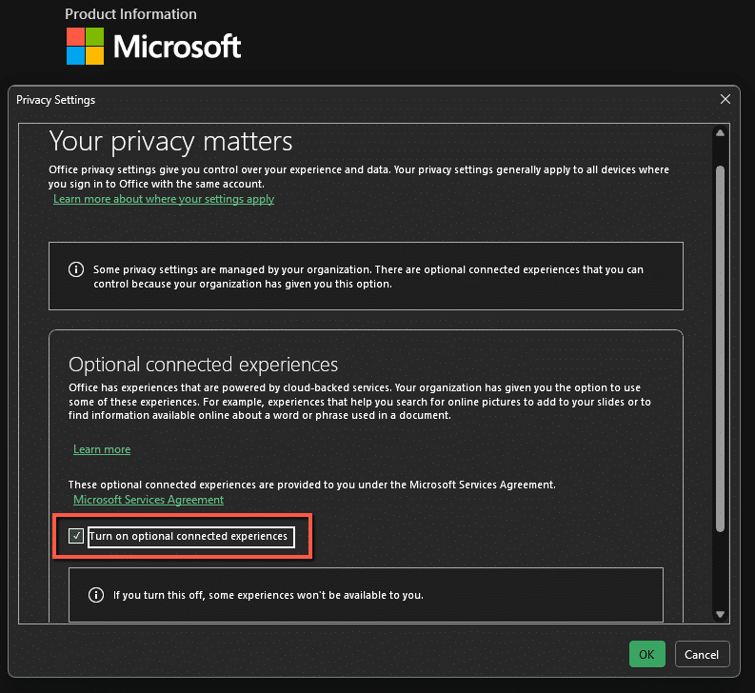This screenshot has height=693, width=755.
Task: Click the OK button
Action: pos(646,654)
